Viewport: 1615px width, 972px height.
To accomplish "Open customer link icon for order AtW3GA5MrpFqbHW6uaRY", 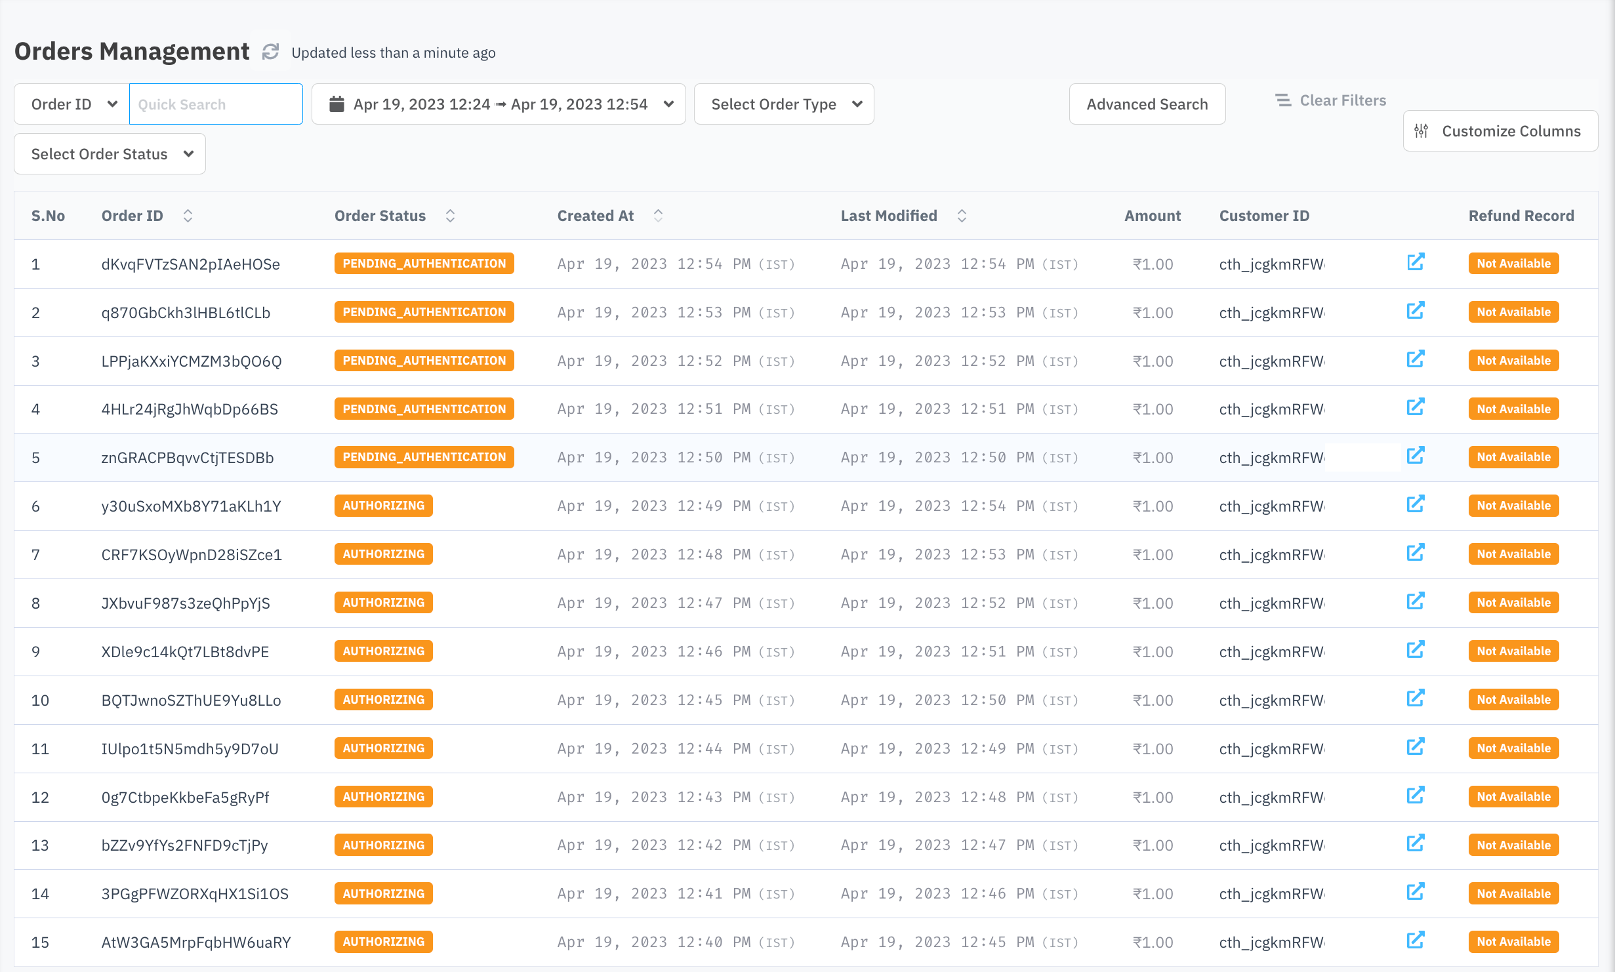I will click(x=1415, y=941).
